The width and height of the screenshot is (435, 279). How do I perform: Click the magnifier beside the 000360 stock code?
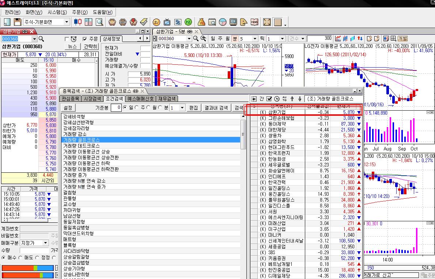(41, 39)
